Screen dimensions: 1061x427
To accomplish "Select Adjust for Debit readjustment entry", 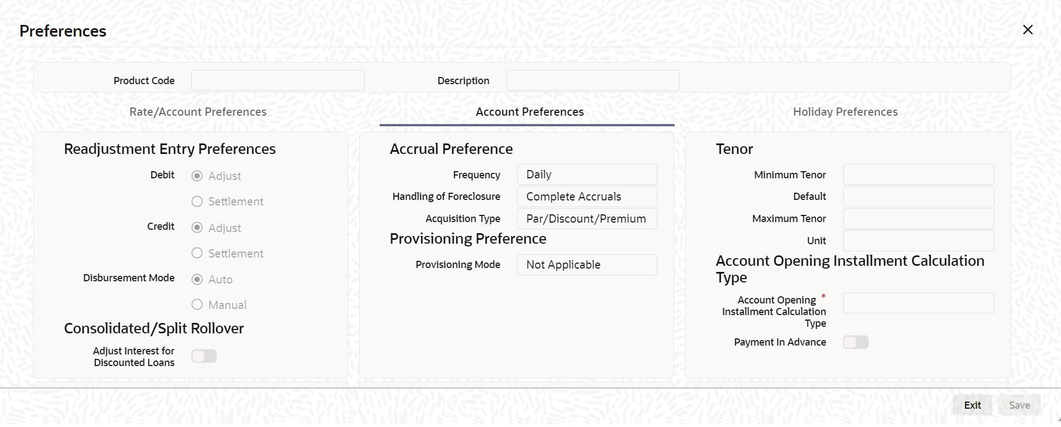I will pos(197,176).
